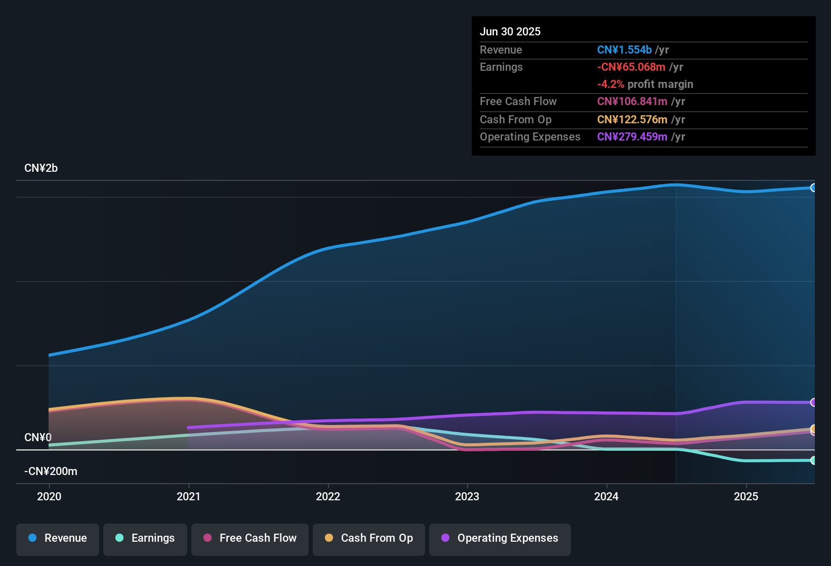831x566 pixels.
Task: Click the -CN¥65.068m earnings value
Action: (631, 67)
